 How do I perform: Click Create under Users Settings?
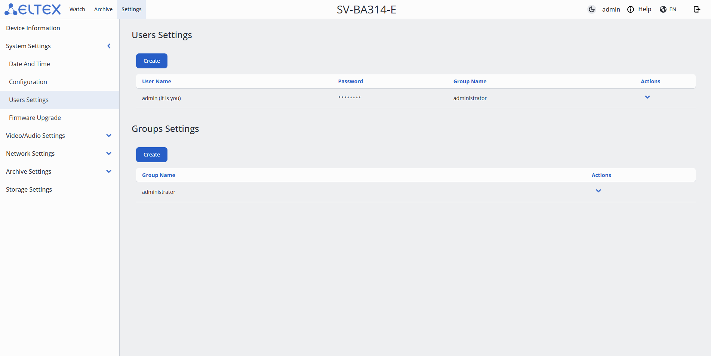pos(152,61)
